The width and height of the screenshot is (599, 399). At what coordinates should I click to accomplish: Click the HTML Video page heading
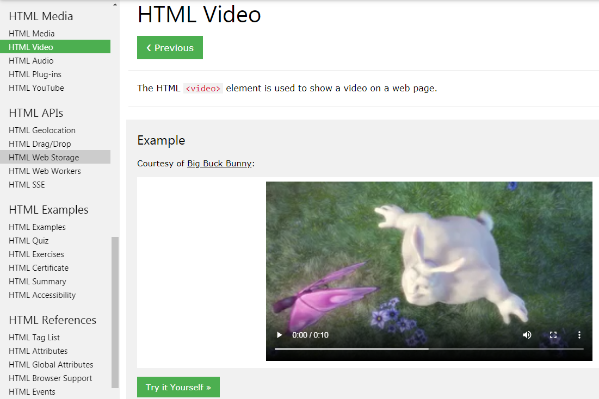[199, 15]
